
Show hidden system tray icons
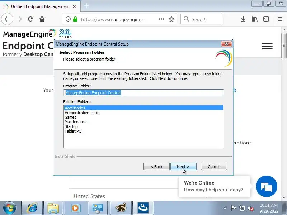(x=225, y=208)
